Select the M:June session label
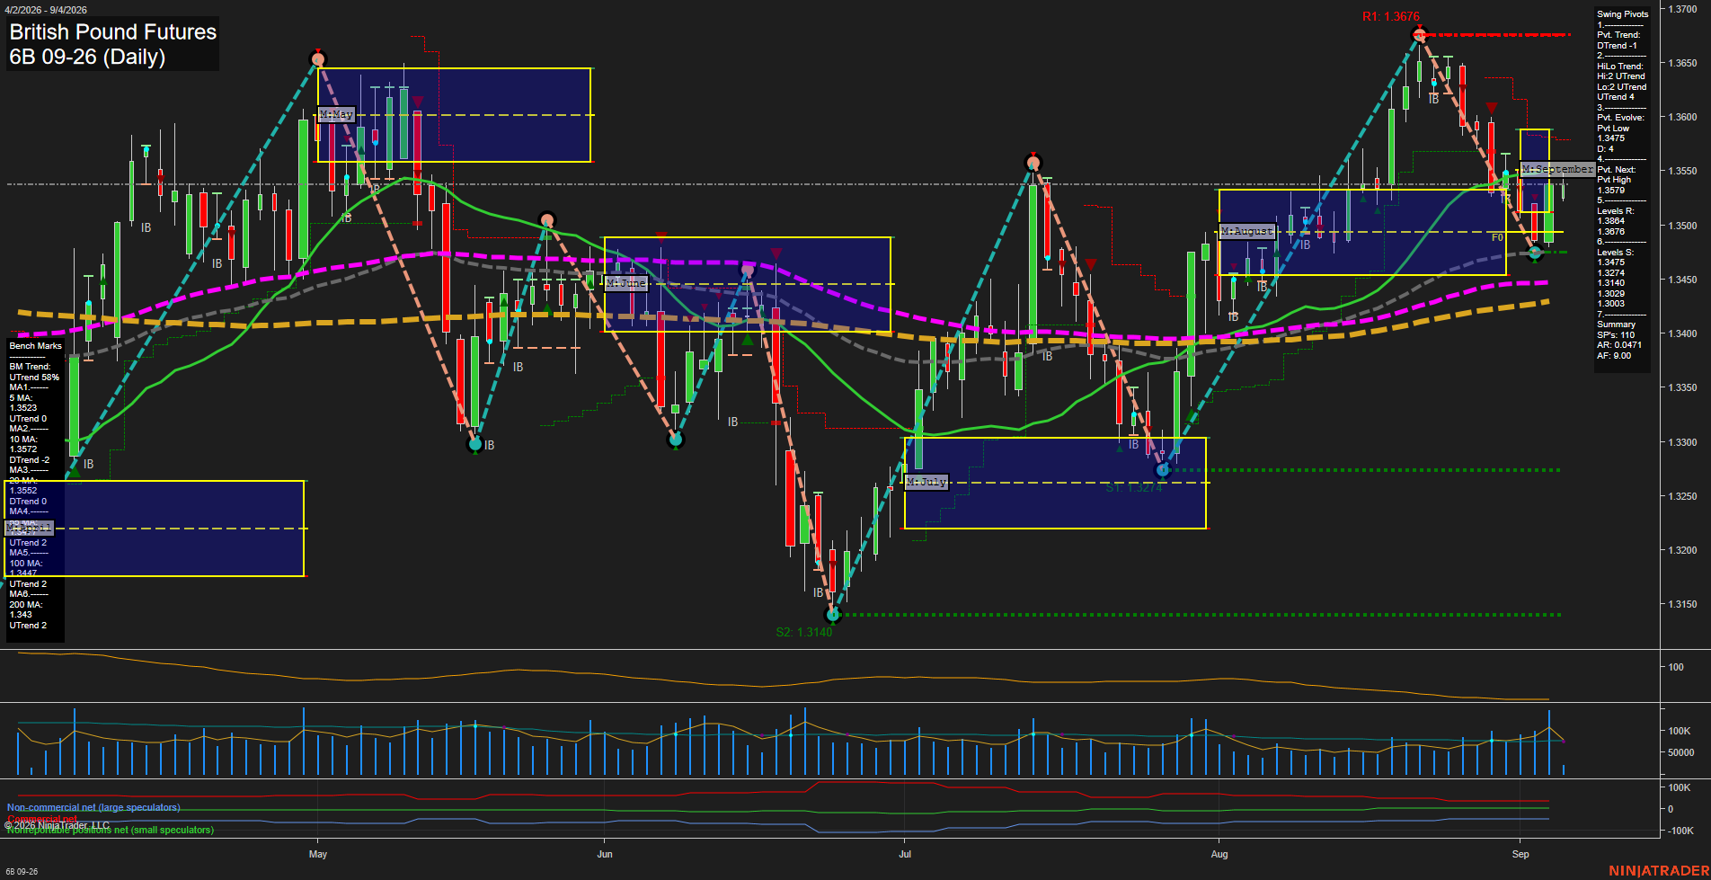This screenshot has width=1711, height=880. click(626, 283)
